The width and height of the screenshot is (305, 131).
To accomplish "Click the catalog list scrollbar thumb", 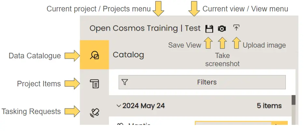I will pos(293,100).
